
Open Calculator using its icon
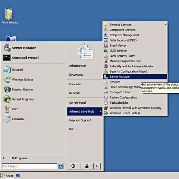pyautogui.click(x=7, y=119)
